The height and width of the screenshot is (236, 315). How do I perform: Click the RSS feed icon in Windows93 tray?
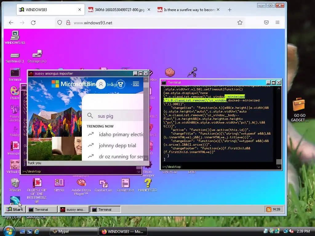pyautogui.click(x=269, y=210)
